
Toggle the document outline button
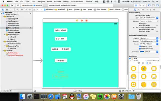[x=35, y=91]
